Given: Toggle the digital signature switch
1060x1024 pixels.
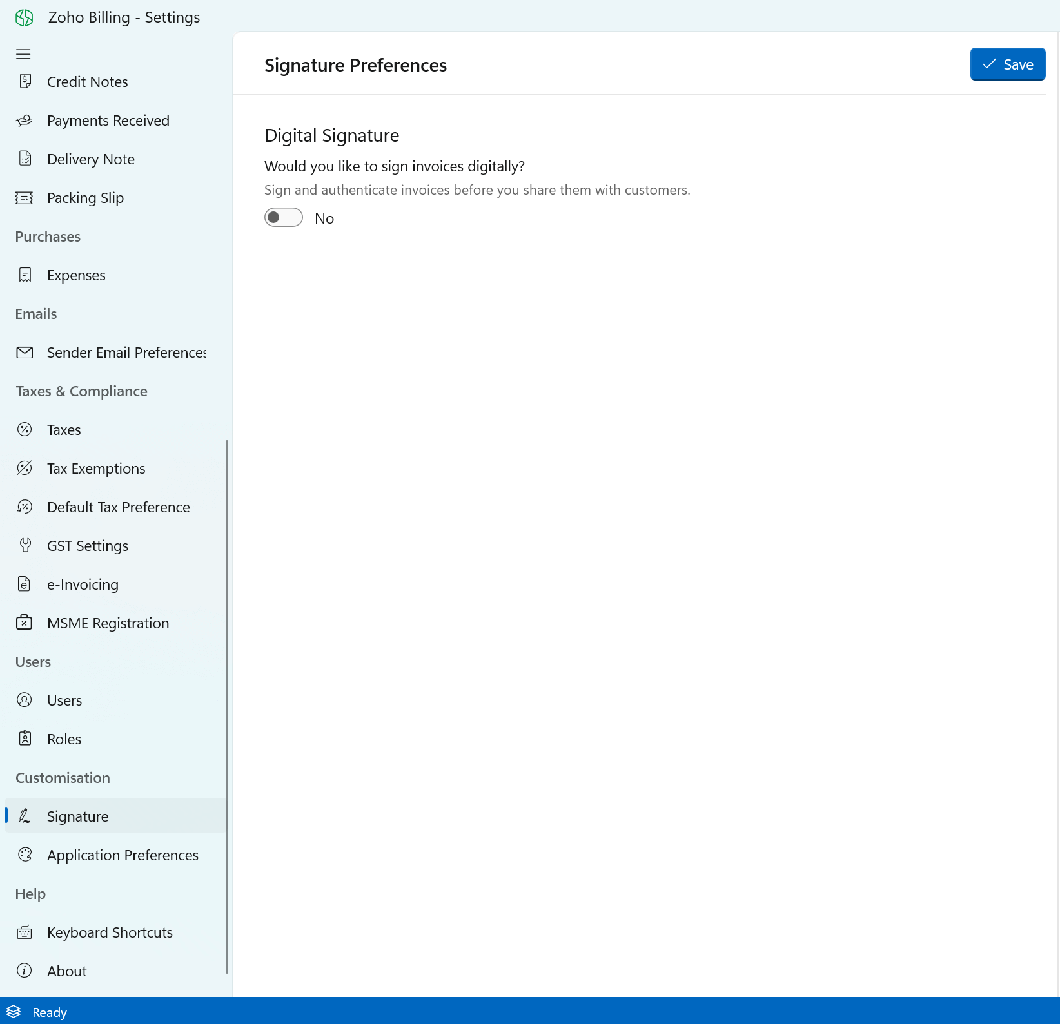Looking at the screenshot, I should click(x=283, y=218).
